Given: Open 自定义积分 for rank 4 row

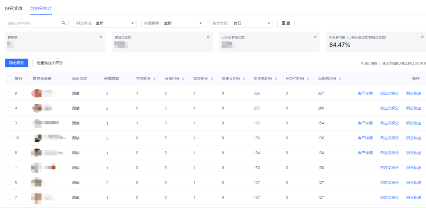Looking at the screenshot, I should (389, 108).
